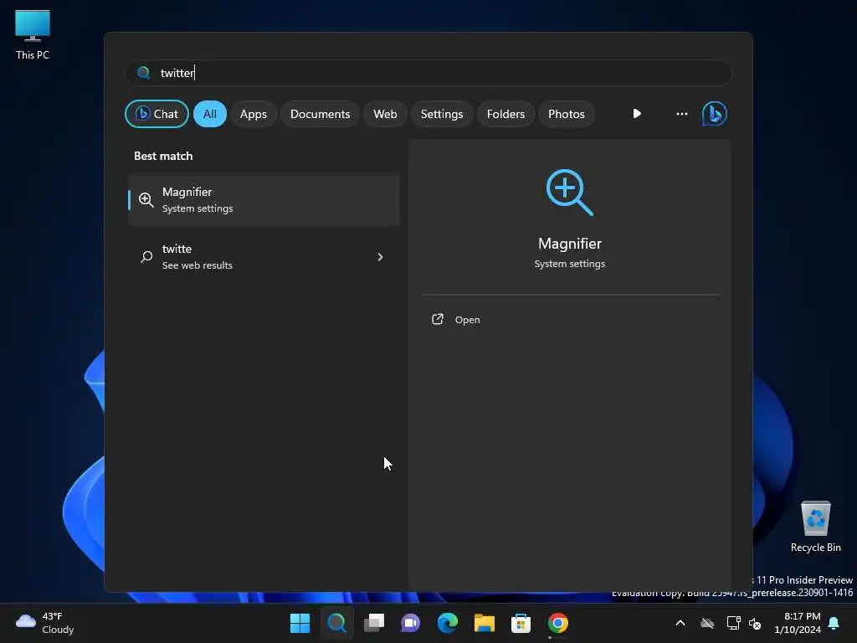Click the search box containing twitter
The width and height of the screenshot is (857, 643).
428,73
